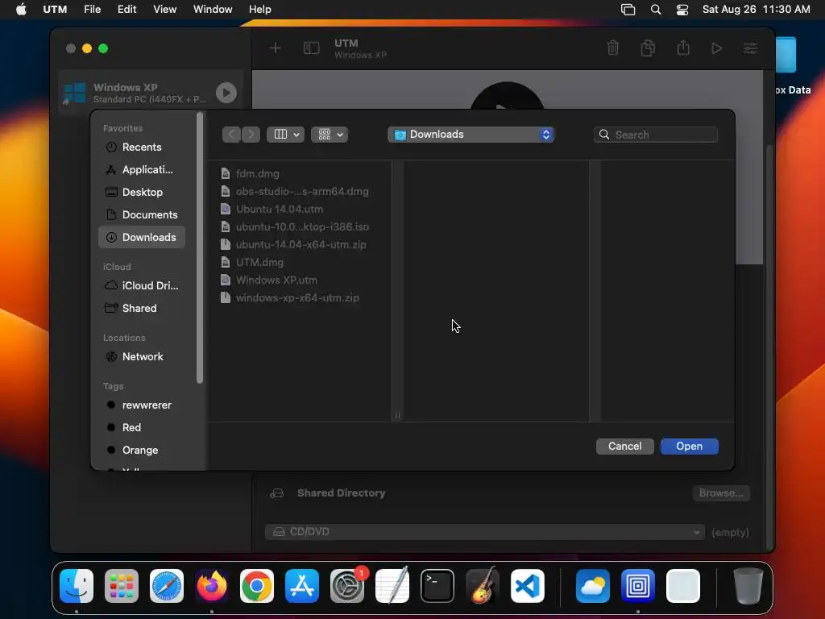This screenshot has height=619, width=825.
Task: Open the Apple menu
Action: coord(21,10)
